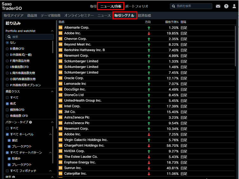Open the mail inbox icon

218,6
